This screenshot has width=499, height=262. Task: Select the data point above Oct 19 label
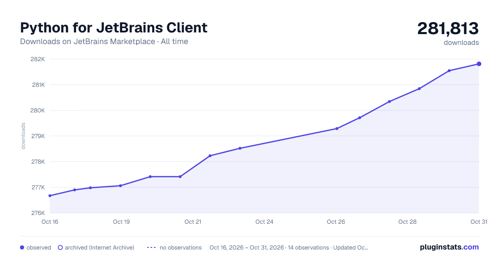click(x=121, y=186)
